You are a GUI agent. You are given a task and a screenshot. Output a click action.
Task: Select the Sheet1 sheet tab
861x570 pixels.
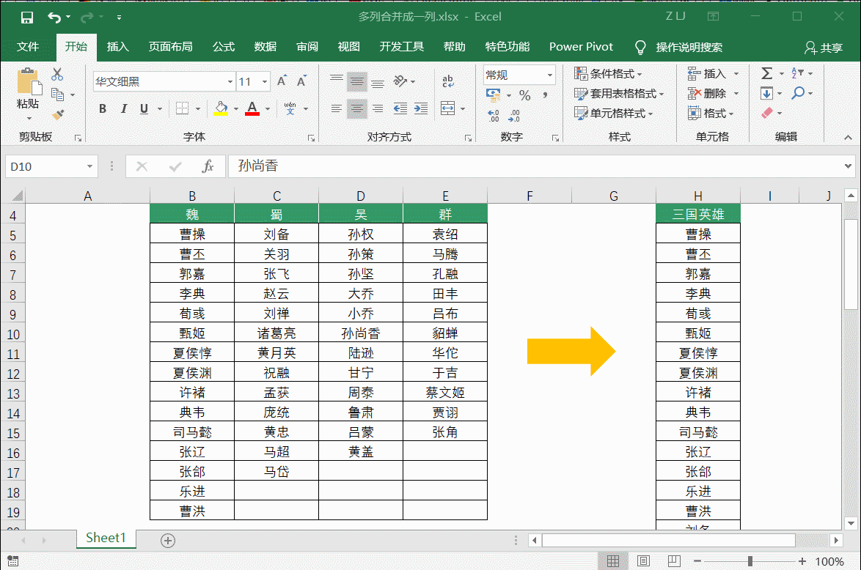[106, 538]
